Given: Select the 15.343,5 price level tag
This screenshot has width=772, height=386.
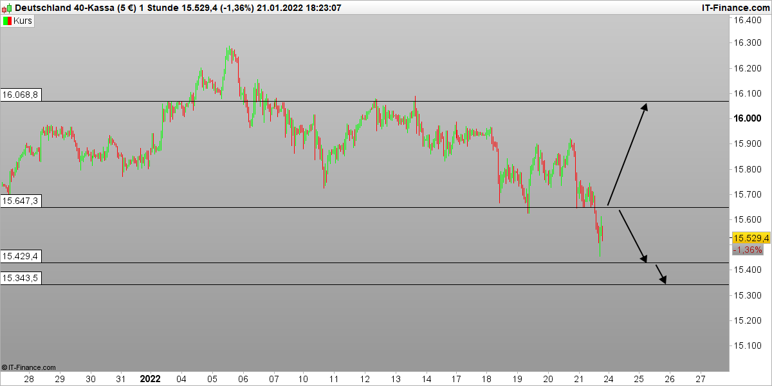Looking at the screenshot, I should [x=21, y=278].
